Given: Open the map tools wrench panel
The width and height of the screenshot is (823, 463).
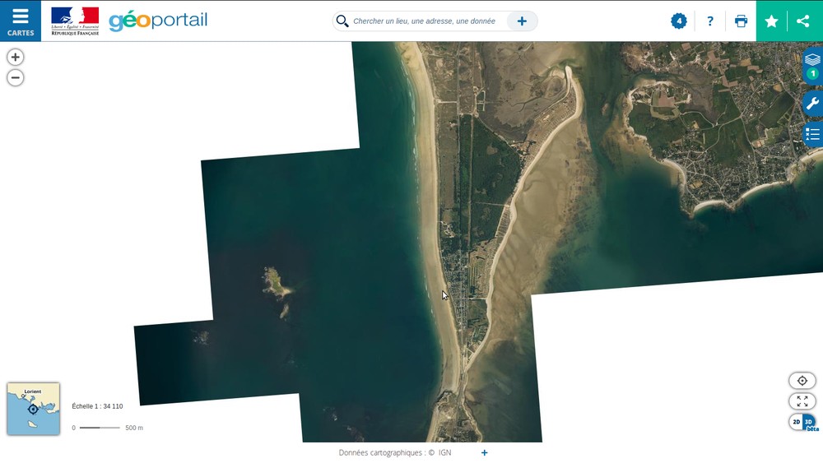Looking at the screenshot, I should [812, 104].
